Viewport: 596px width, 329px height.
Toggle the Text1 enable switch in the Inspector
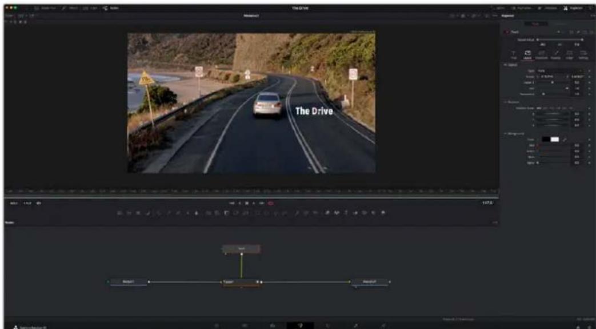pyautogui.click(x=506, y=32)
